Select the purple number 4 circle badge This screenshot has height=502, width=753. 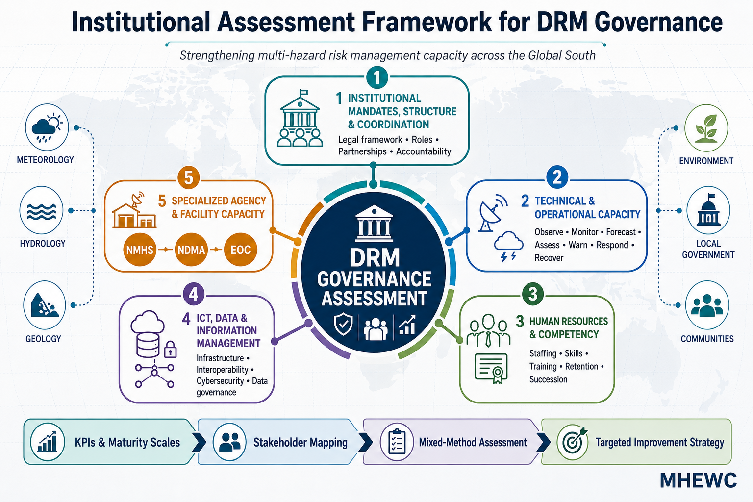(x=194, y=294)
